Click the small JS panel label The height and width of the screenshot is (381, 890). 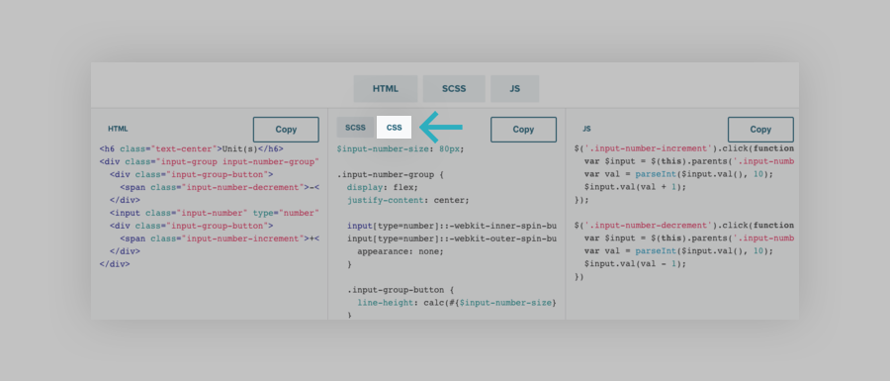[x=586, y=129]
